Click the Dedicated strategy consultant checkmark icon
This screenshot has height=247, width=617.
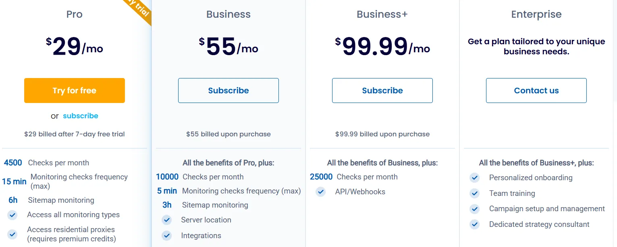pyautogui.click(x=475, y=224)
